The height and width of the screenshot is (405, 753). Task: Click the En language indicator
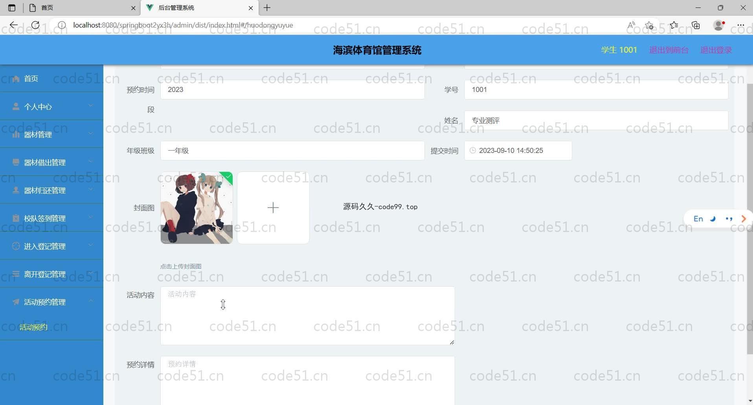(698, 219)
